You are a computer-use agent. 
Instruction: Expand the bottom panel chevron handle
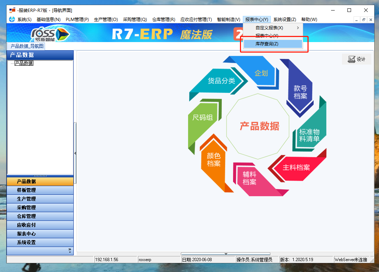tap(226, 254)
